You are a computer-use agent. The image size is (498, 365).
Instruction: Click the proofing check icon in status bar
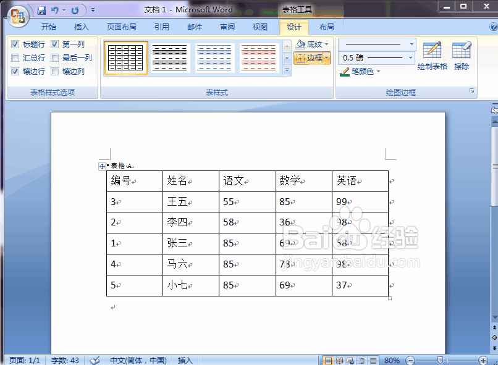(x=94, y=359)
